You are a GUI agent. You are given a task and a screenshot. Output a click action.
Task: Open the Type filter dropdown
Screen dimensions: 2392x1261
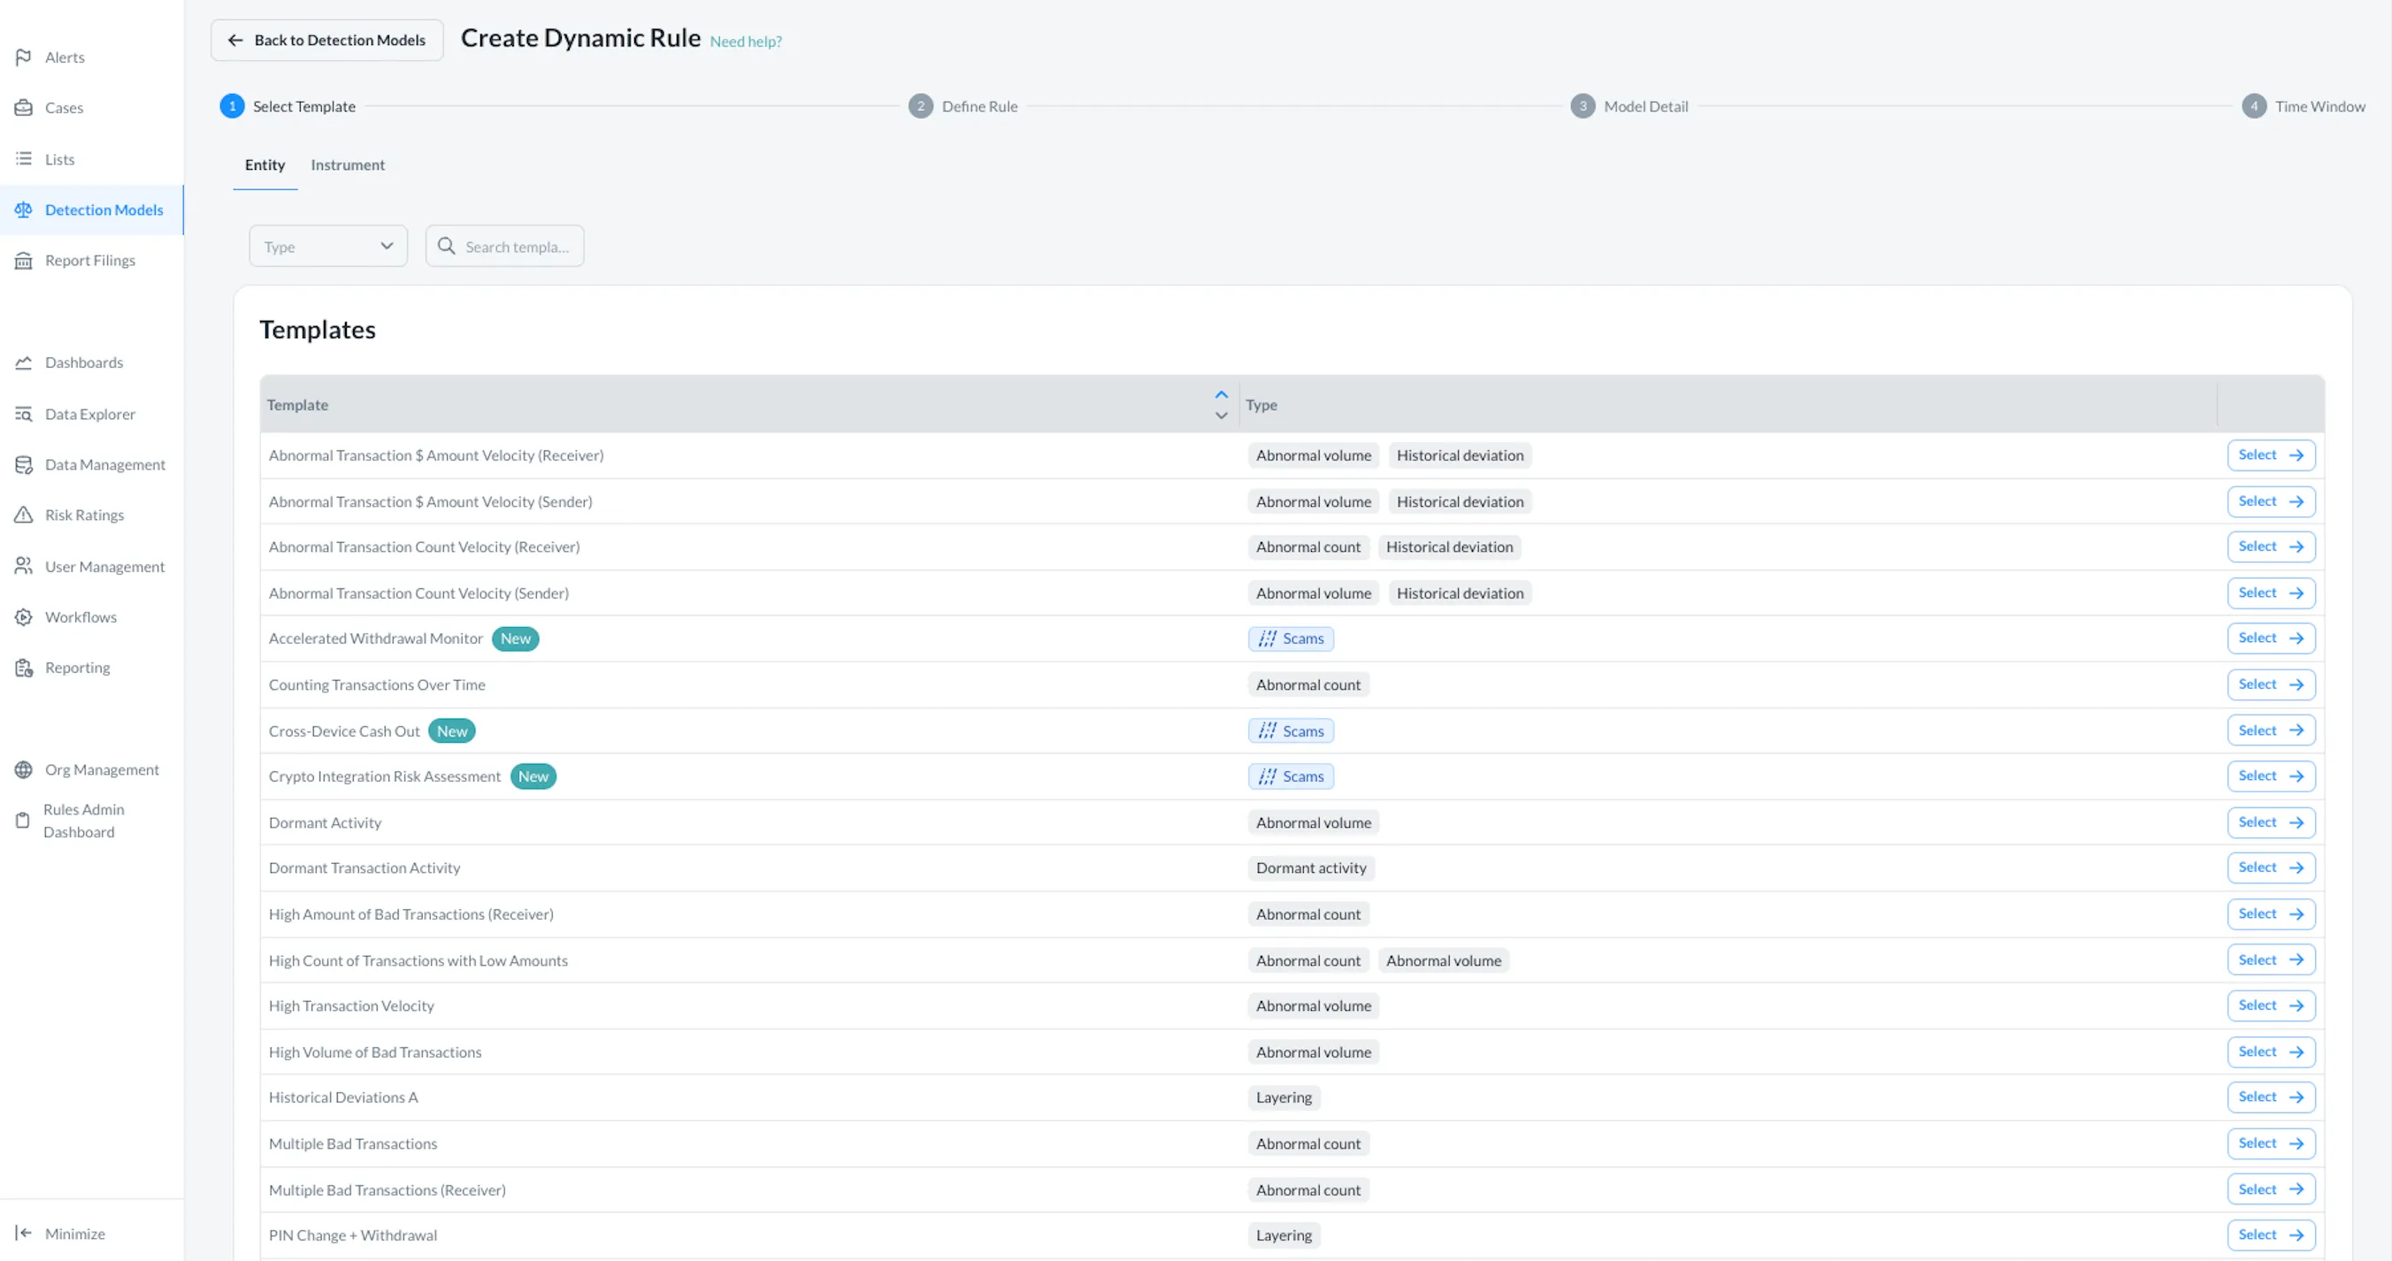point(328,246)
